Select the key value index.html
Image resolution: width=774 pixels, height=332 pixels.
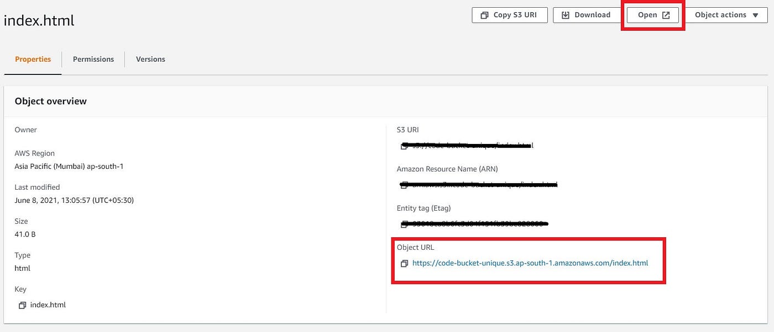pyautogui.click(x=48, y=305)
